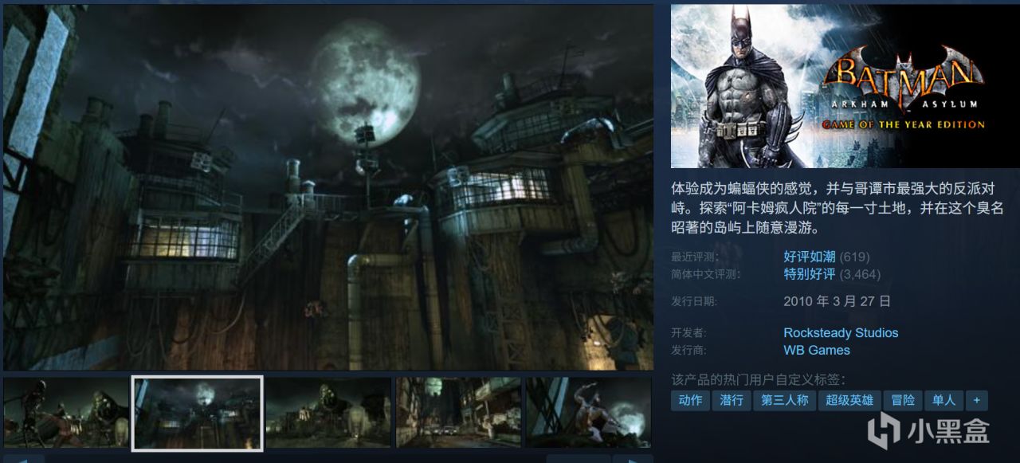1020x463 pixels.
Task: Click the 潜行 tag
Action: [732, 400]
